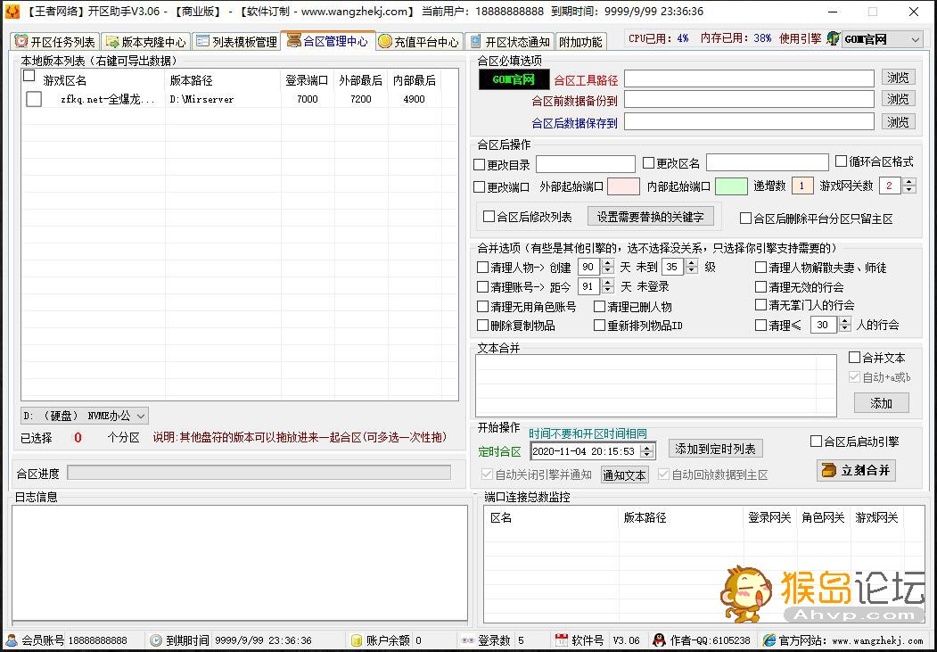Click the 递增数 input field
The width and height of the screenshot is (937, 652).
802,186
